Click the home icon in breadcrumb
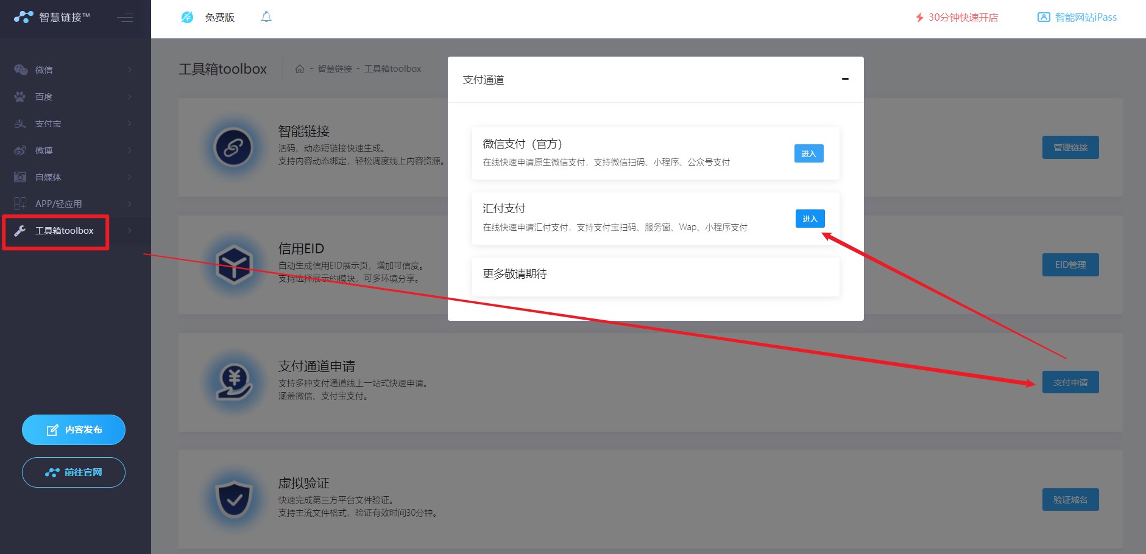The image size is (1146, 554). (300, 69)
